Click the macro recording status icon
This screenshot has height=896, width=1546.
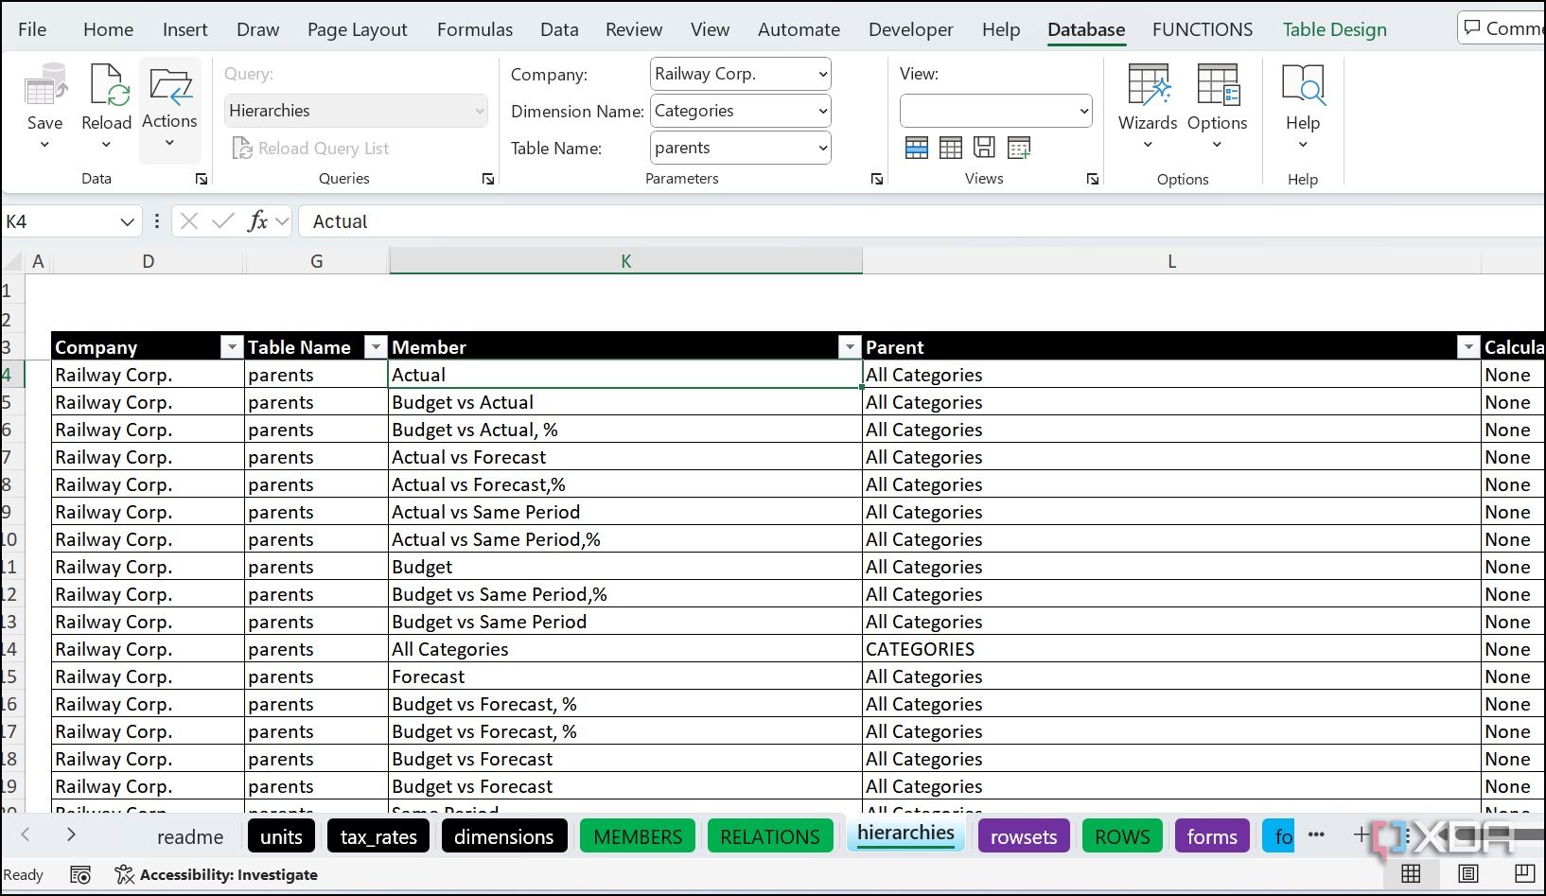80,875
